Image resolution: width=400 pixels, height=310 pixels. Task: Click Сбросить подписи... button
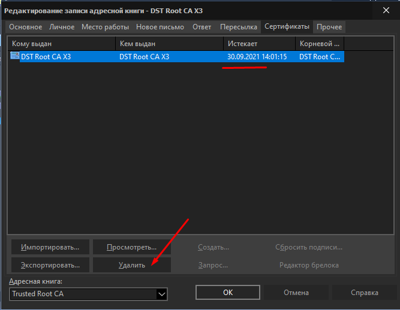click(x=309, y=247)
